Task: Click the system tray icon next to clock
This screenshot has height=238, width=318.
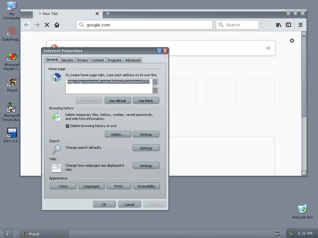Action: [x=291, y=233]
